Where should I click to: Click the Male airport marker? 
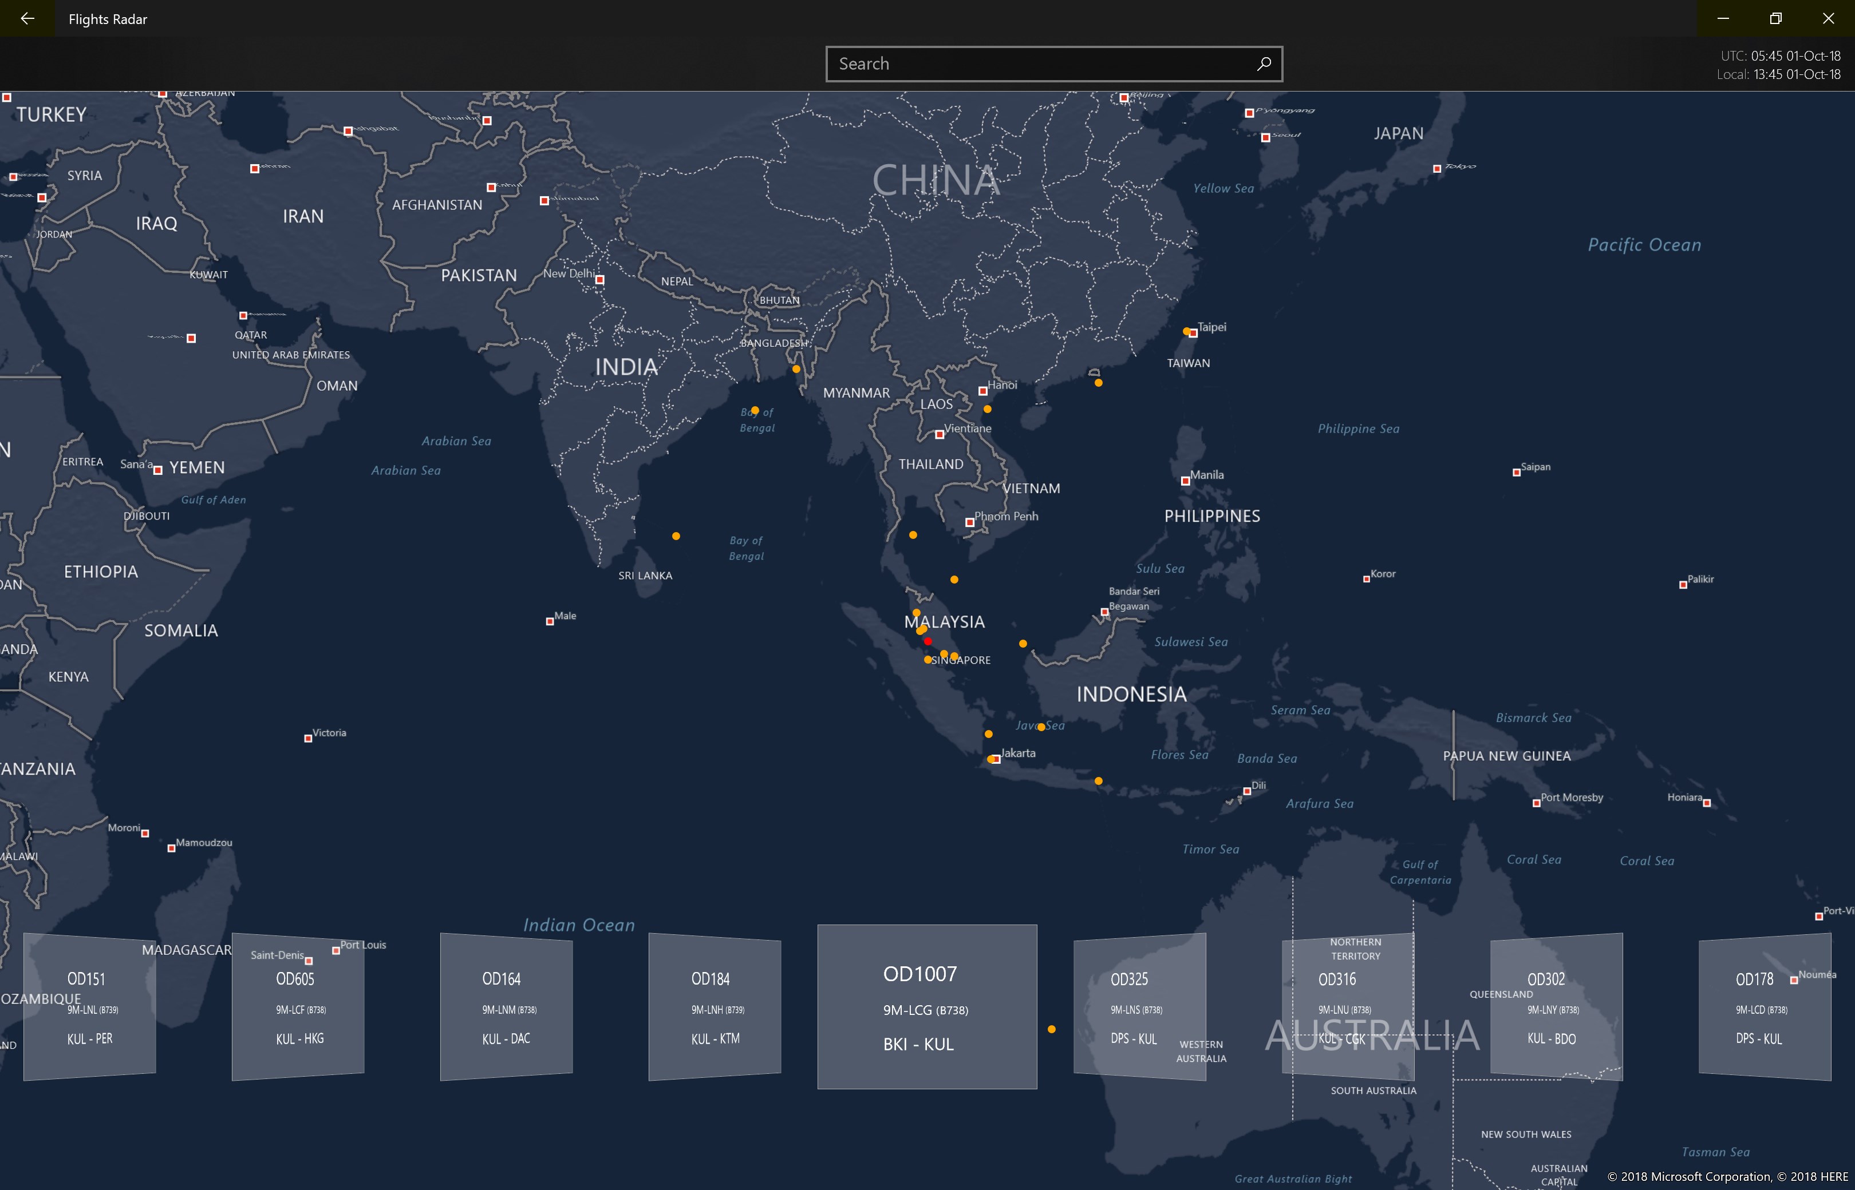pos(550,621)
